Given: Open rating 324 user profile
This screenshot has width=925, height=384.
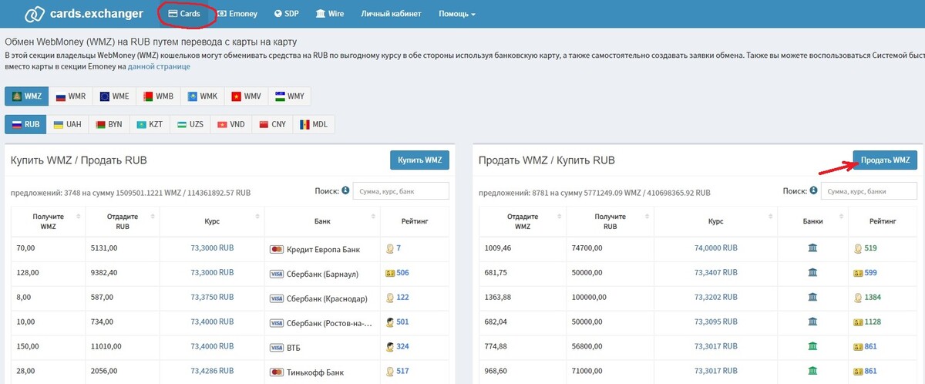Looking at the screenshot, I should (x=402, y=349).
